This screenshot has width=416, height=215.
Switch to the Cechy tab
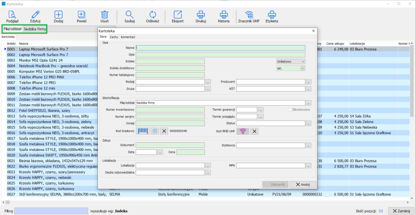coord(114,37)
